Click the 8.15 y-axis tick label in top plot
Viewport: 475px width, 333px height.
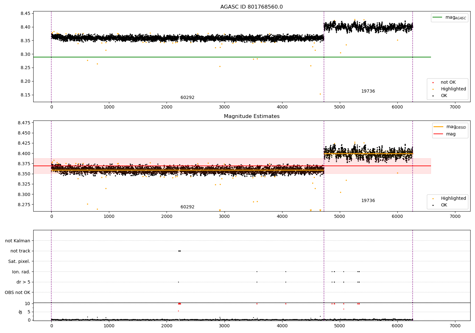[26, 95]
